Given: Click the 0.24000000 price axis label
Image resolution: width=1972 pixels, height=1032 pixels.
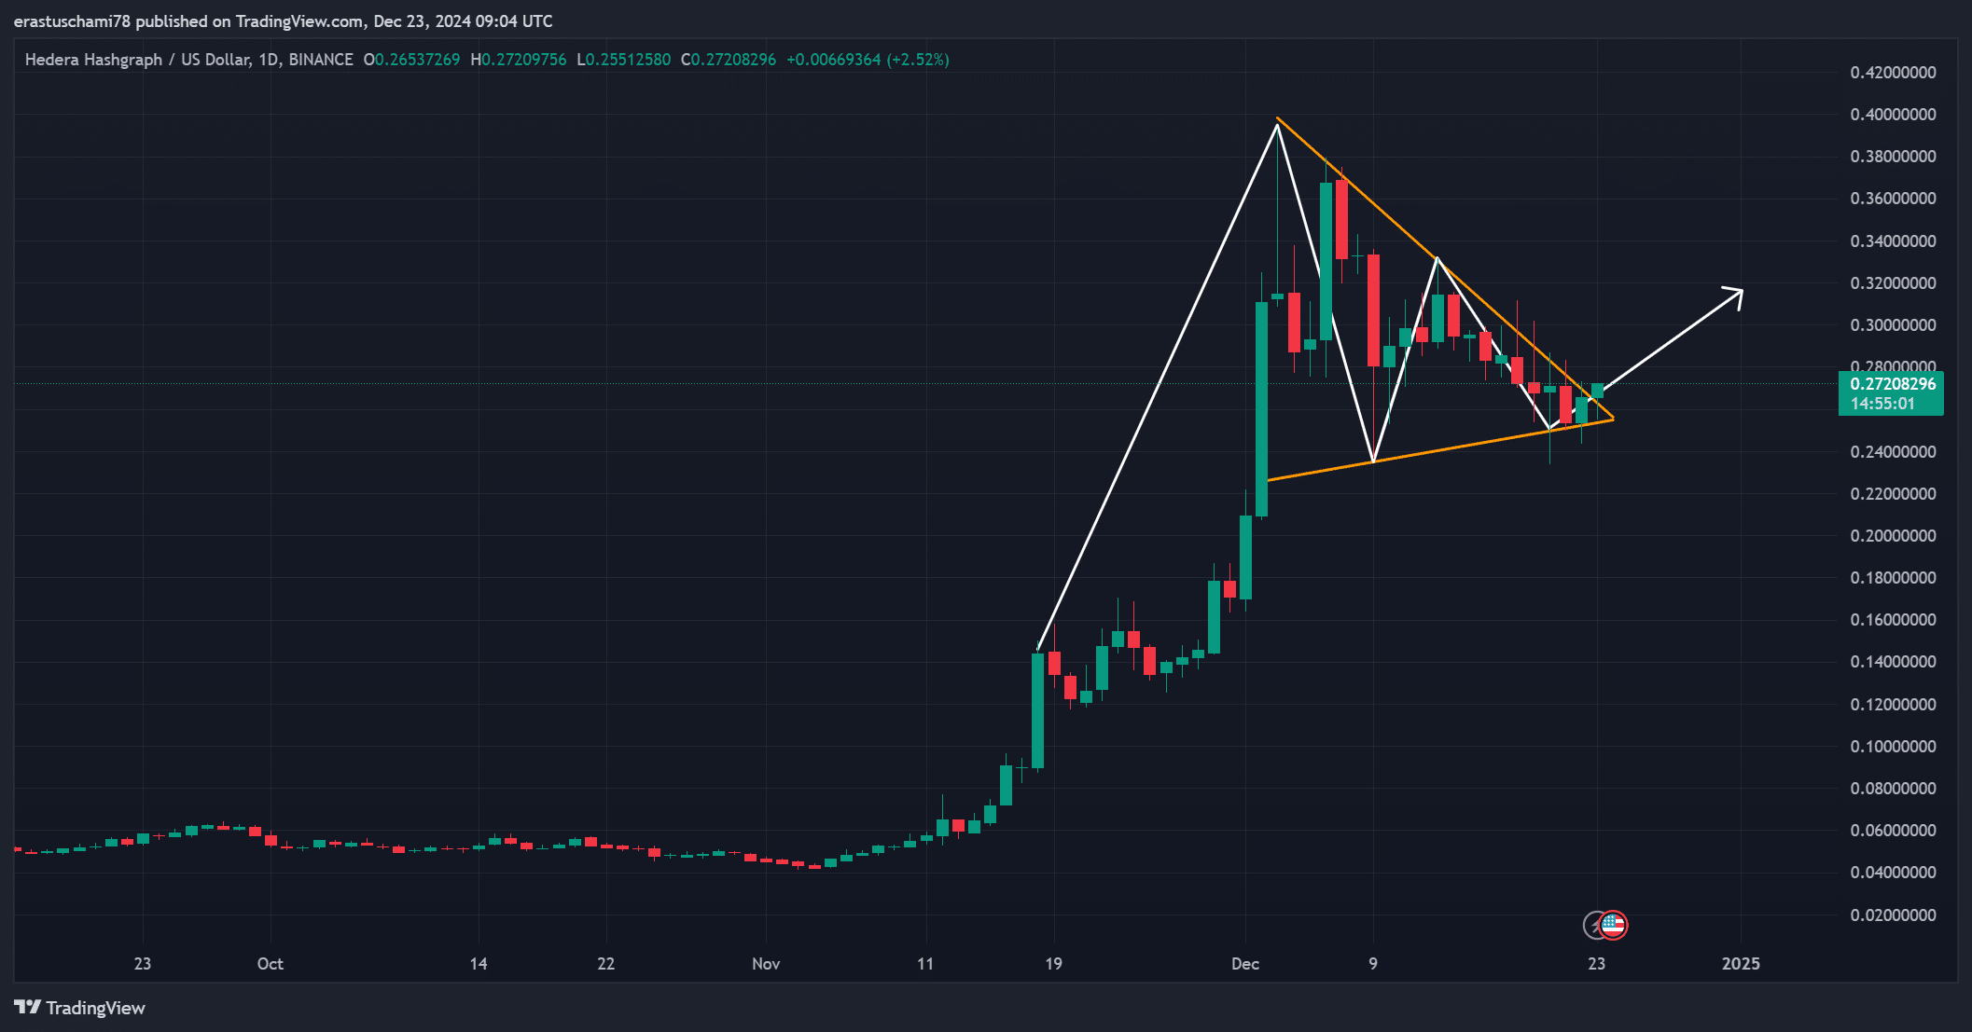Looking at the screenshot, I should [1894, 452].
